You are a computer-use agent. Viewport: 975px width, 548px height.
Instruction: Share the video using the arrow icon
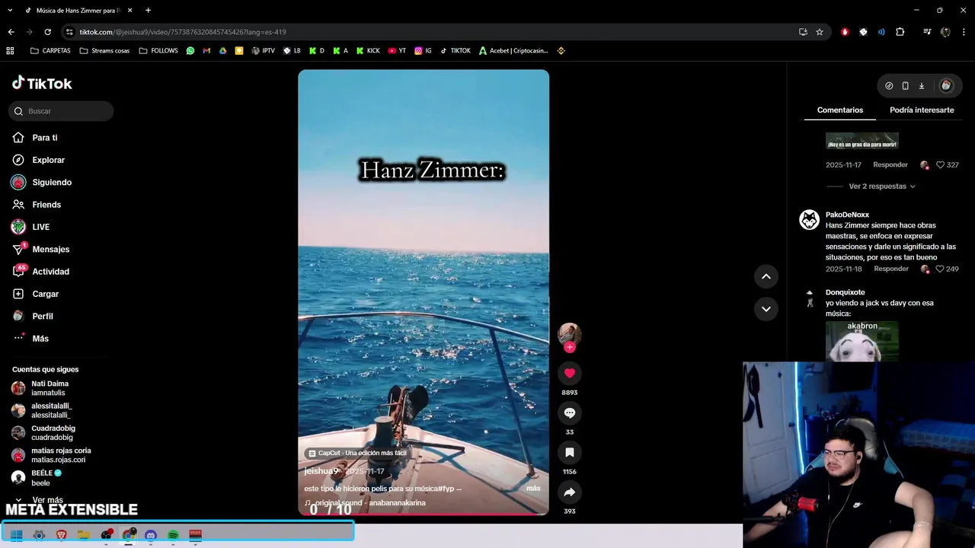coord(569,492)
